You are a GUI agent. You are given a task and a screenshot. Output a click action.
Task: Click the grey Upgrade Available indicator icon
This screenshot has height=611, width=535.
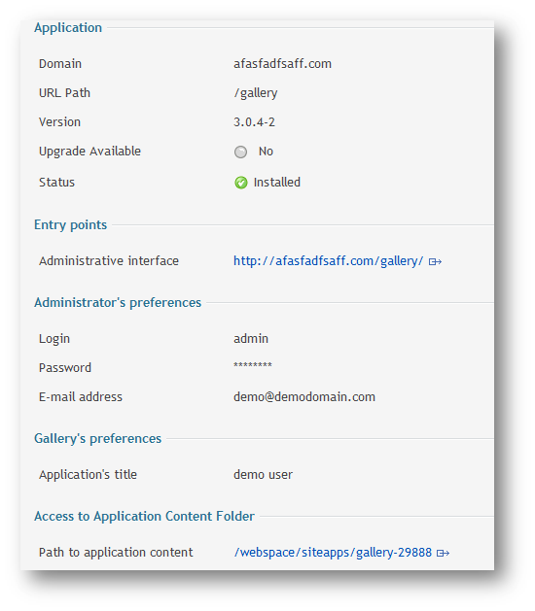coord(240,152)
